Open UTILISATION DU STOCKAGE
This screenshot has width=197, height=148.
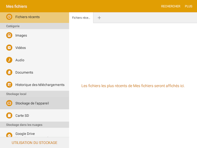click(x=35, y=143)
